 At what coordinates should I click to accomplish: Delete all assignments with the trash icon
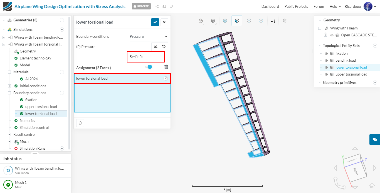(x=166, y=67)
